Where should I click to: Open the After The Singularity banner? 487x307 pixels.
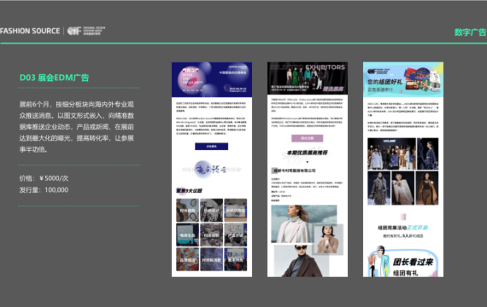(x=212, y=79)
